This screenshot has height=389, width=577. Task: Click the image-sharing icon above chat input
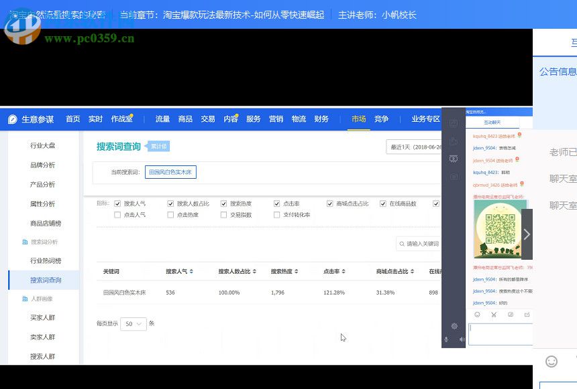[x=511, y=314]
